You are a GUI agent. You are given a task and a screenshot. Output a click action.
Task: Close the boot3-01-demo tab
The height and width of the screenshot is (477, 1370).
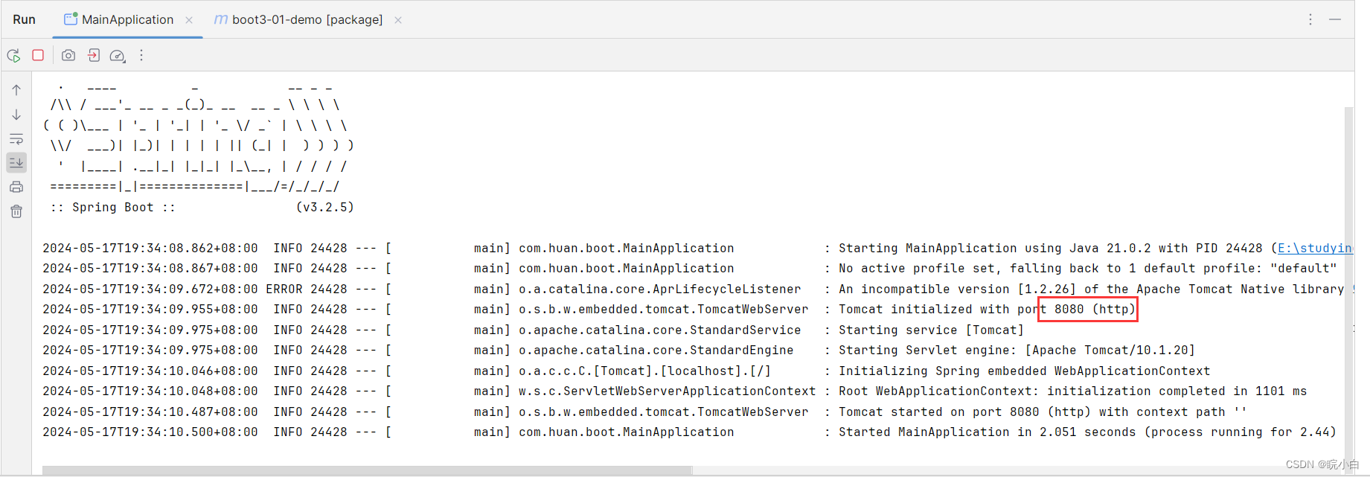click(398, 20)
